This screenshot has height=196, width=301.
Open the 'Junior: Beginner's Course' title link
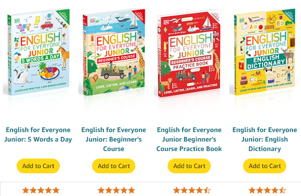point(113,139)
